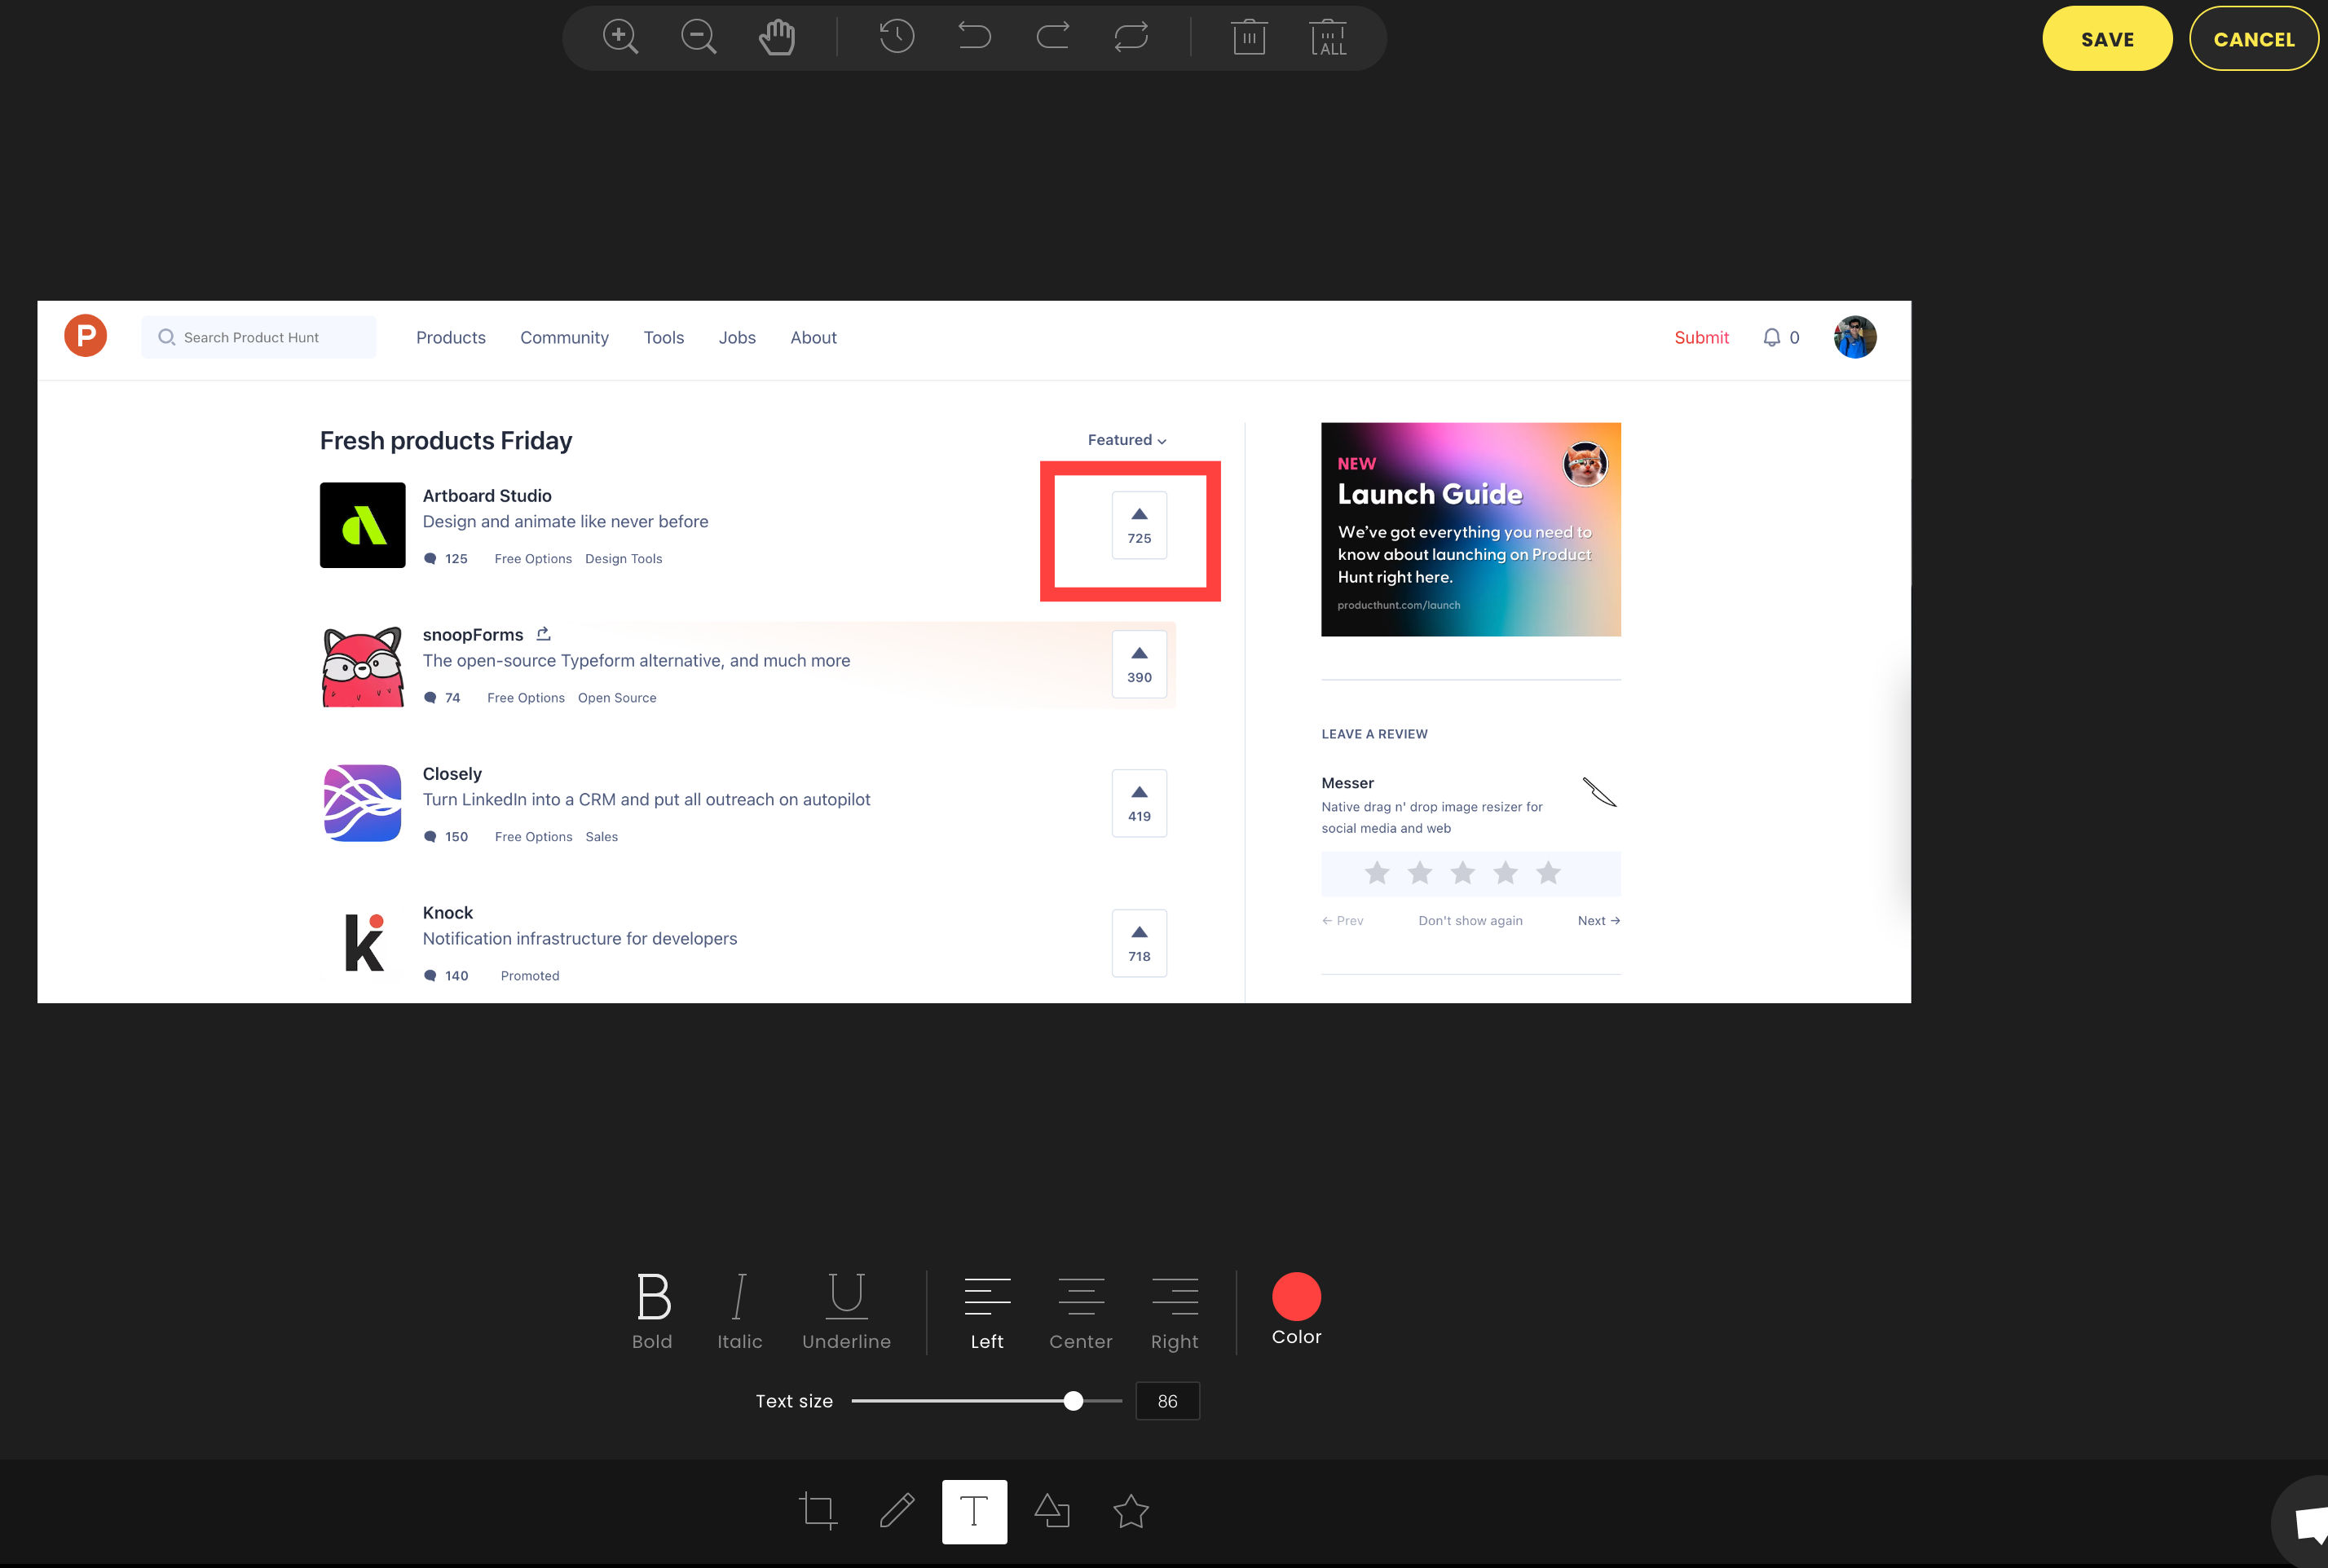Click the Submit link
The image size is (2328, 1568).
(1701, 338)
